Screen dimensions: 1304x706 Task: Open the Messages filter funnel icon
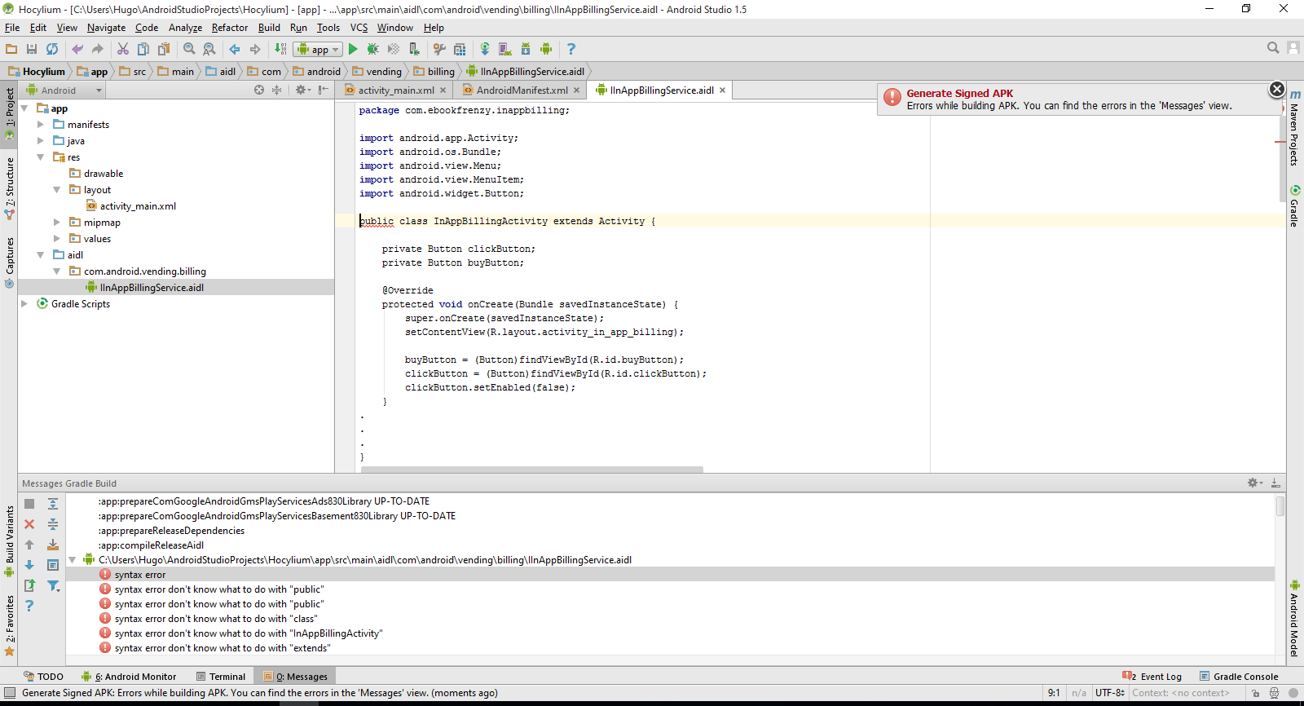point(53,585)
